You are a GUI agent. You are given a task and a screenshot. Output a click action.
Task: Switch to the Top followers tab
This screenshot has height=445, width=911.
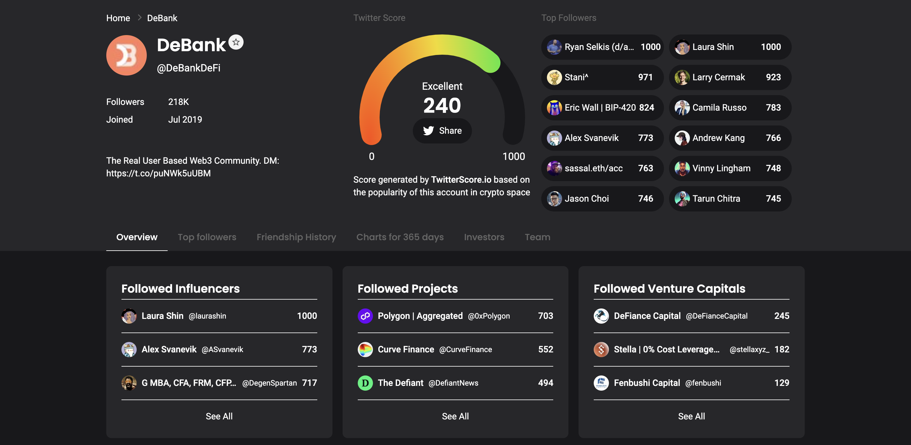point(207,237)
